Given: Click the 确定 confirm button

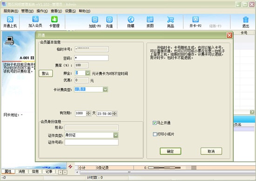Looking at the screenshot, I should click(170, 151).
